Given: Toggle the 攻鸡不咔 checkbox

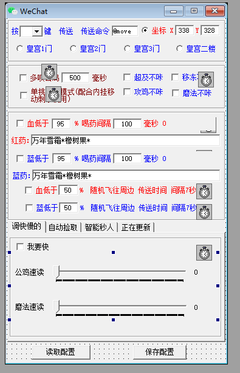Looking at the screenshot, I should (x=127, y=92).
